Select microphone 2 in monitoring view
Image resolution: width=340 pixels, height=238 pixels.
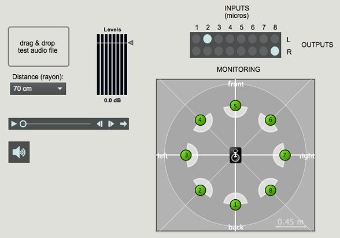(x=200, y=190)
